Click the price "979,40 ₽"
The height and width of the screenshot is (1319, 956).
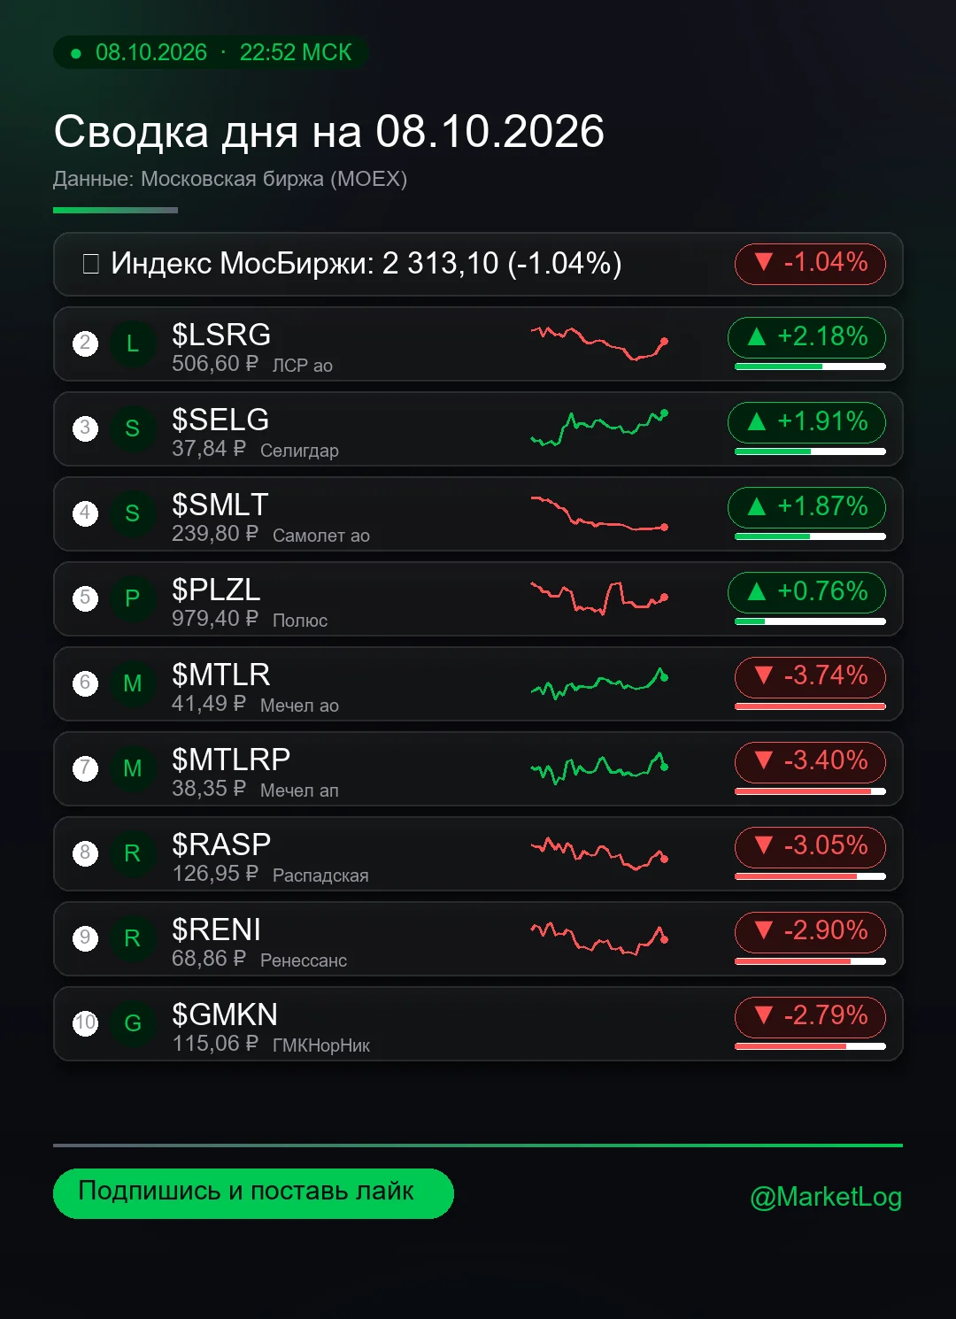pyautogui.click(x=215, y=619)
